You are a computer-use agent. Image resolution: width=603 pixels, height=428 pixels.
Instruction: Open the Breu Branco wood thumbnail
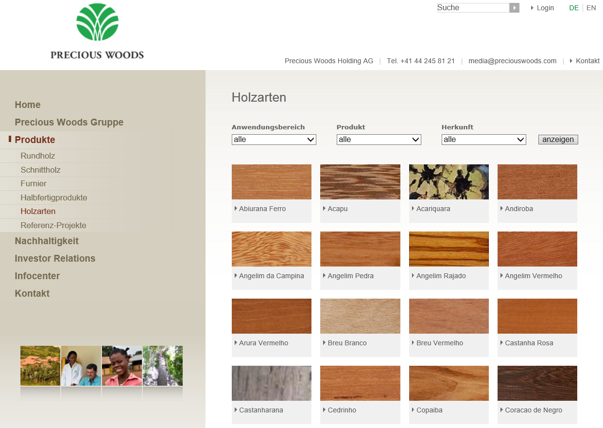(x=360, y=316)
